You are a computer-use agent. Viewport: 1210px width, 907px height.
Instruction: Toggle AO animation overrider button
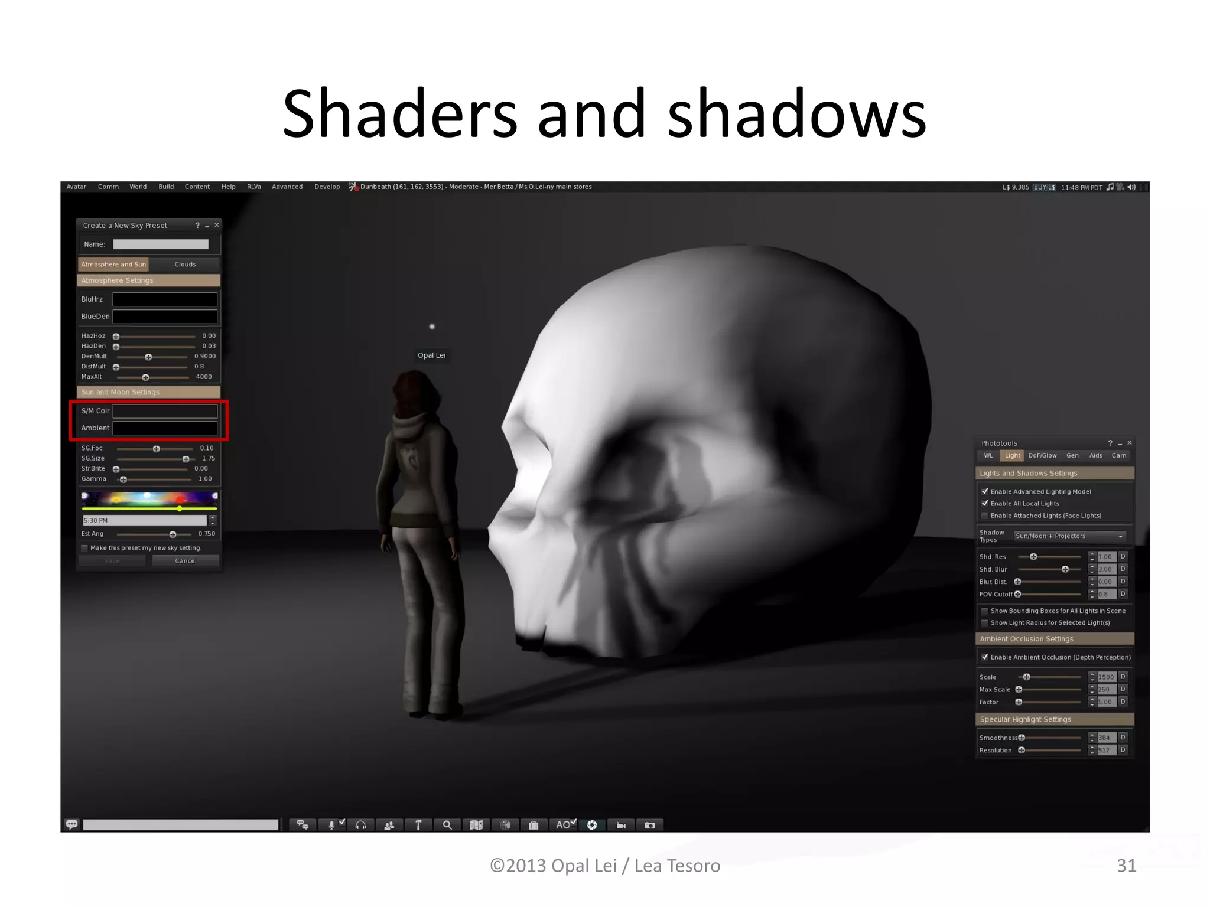coord(564,825)
